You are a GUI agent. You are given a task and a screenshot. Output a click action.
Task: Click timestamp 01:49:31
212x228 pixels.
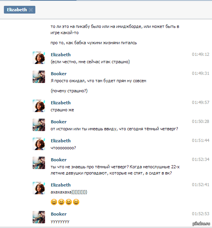click(200, 73)
